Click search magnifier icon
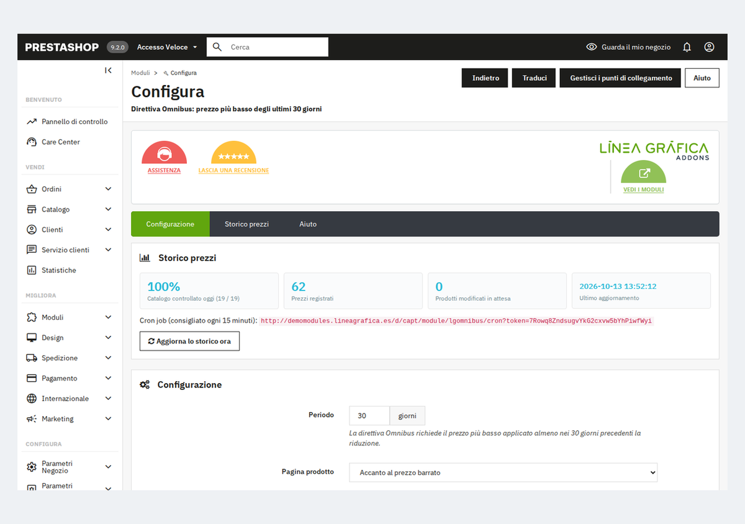Image resolution: width=745 pixels, height=524 pixels. (217, 47)
